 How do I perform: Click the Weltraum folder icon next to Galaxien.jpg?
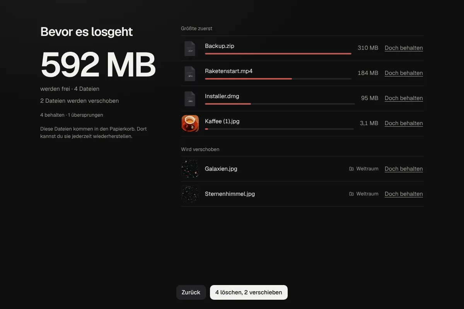[x=351, y=169]
